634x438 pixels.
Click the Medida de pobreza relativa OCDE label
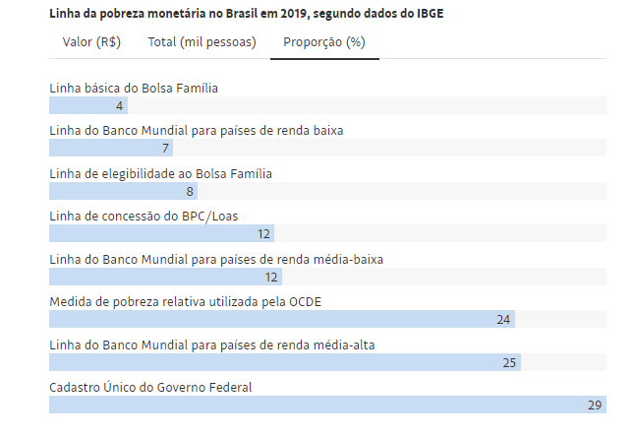click(x=185, y=301)
